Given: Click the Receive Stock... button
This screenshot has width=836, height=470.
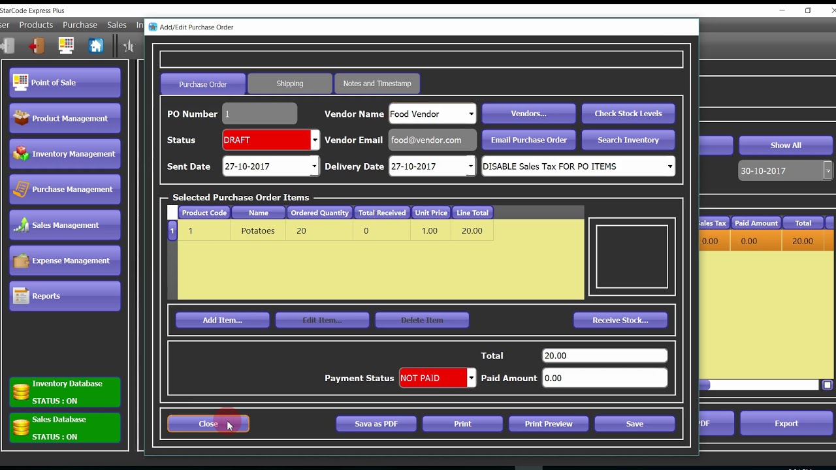Looking at the screenshot, I should pos(620,320).
